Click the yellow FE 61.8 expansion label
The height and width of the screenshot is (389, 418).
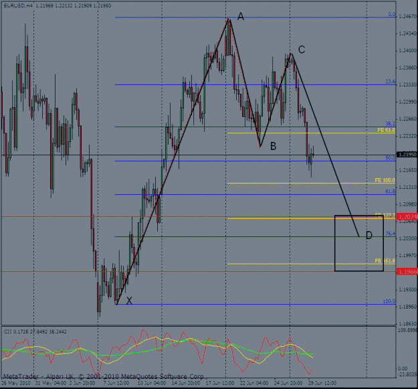tap(387, 130)
